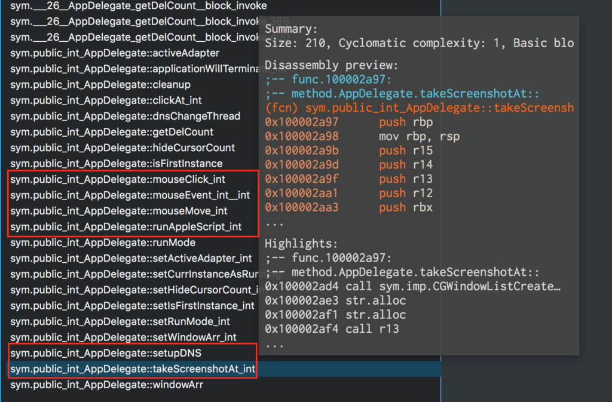Select the first getDelCount block_invoke function
The height and width of the screenshot is (402, 612).
coord(138,6)
